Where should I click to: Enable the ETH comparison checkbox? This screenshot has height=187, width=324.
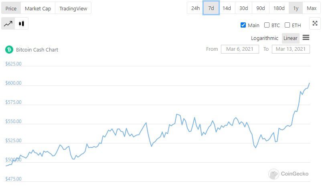point(287,25)
